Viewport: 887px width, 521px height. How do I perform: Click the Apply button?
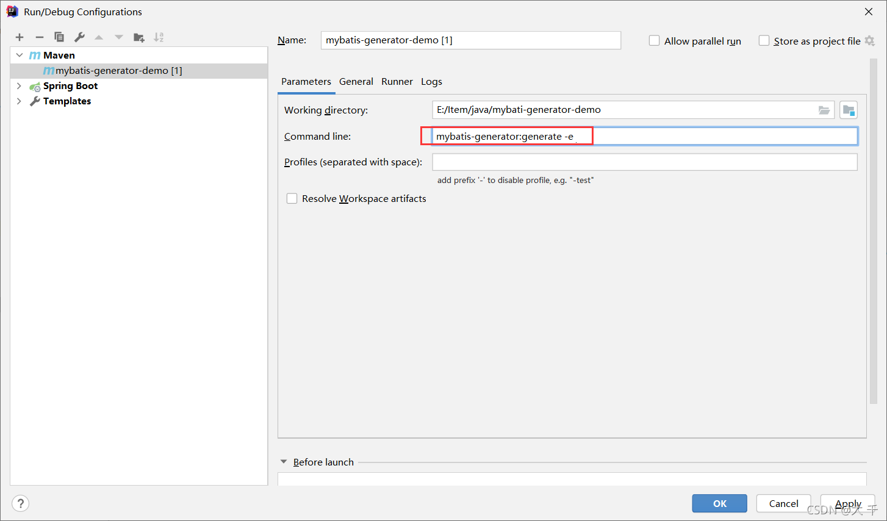click(x=848, y=503)
